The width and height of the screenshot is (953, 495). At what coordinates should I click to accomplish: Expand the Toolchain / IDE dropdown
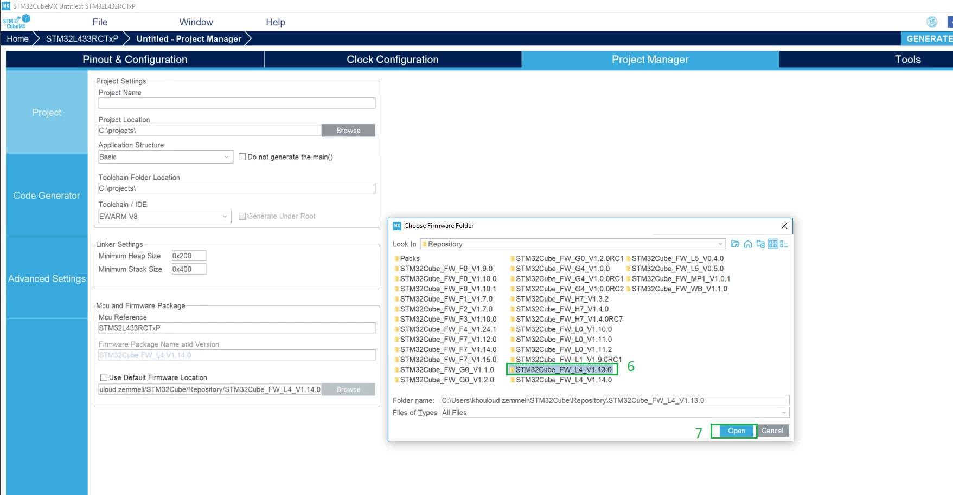[164, 217]
